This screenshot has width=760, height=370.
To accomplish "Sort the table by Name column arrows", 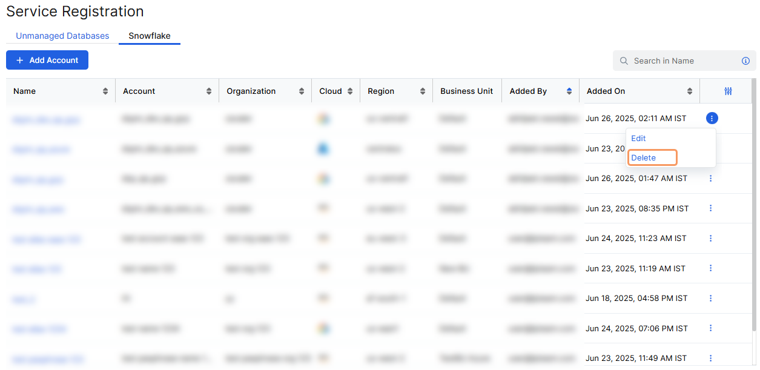I will [105, 91].
